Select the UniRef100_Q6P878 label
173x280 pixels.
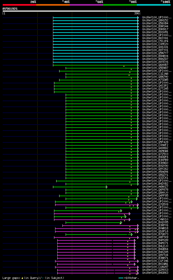155,190
